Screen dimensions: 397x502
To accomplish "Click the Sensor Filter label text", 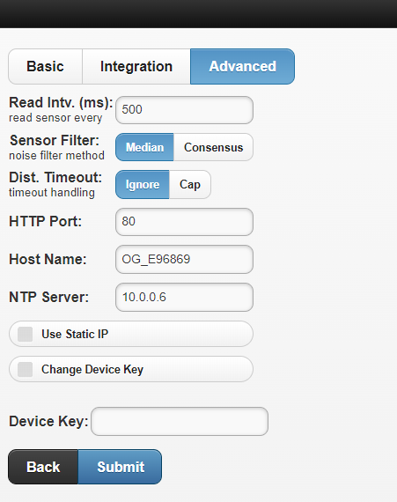I will (x=55, y=141).
